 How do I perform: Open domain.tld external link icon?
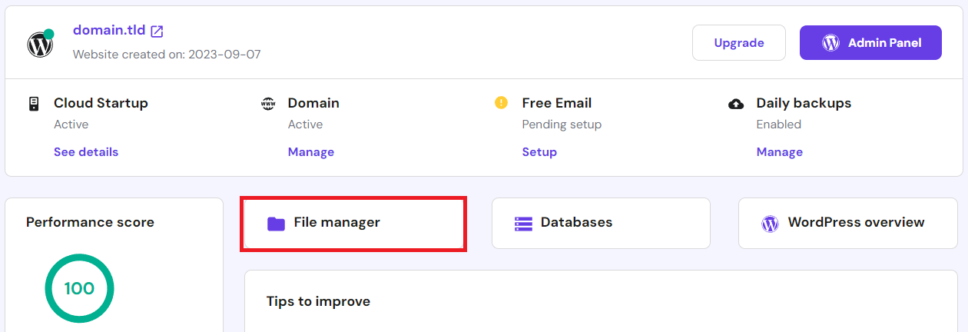[157, 32]
